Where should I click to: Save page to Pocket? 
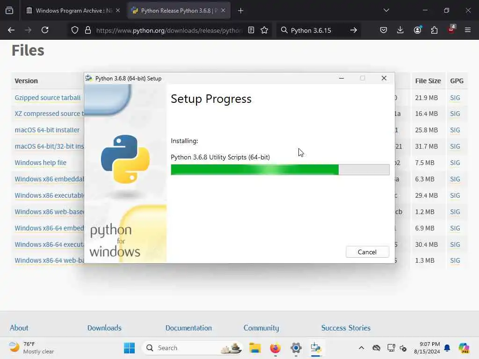(x=384, y=30)
